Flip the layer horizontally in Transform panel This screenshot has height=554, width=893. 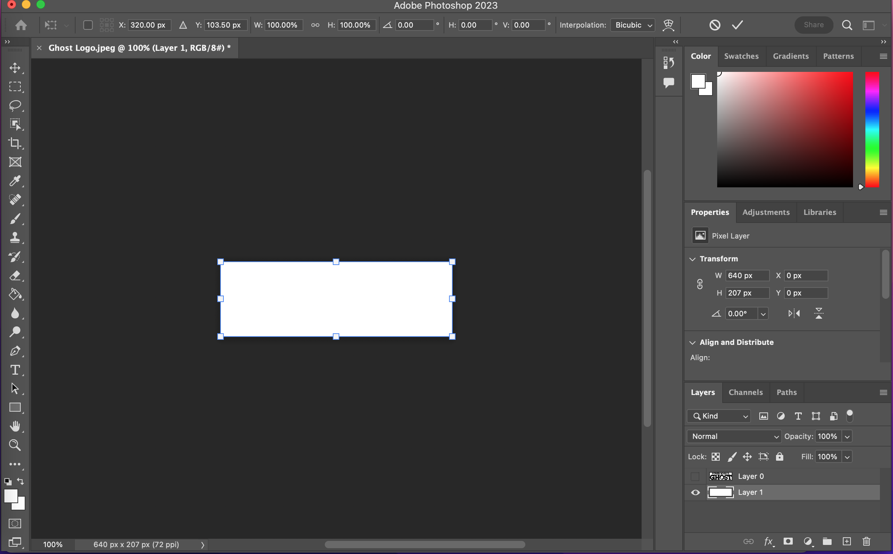point(794,313)
